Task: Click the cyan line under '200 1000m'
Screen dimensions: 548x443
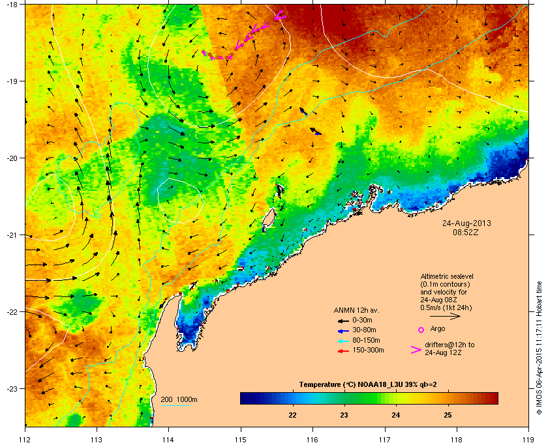Action: click(x=175, y=406)
